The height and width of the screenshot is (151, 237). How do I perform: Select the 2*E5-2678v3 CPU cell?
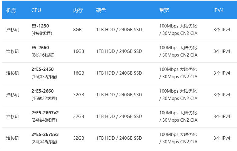(45, 138)
